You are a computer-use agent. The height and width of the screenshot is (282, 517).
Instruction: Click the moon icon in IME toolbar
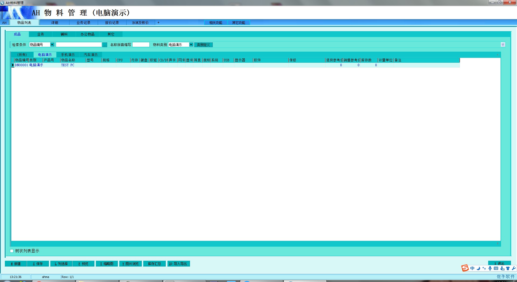[x=478, y=268]
